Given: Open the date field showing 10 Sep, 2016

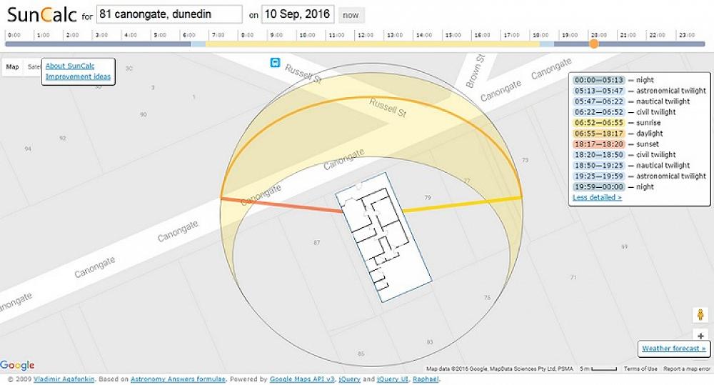Looking at the screenshot, I should (x=298, y=14).
